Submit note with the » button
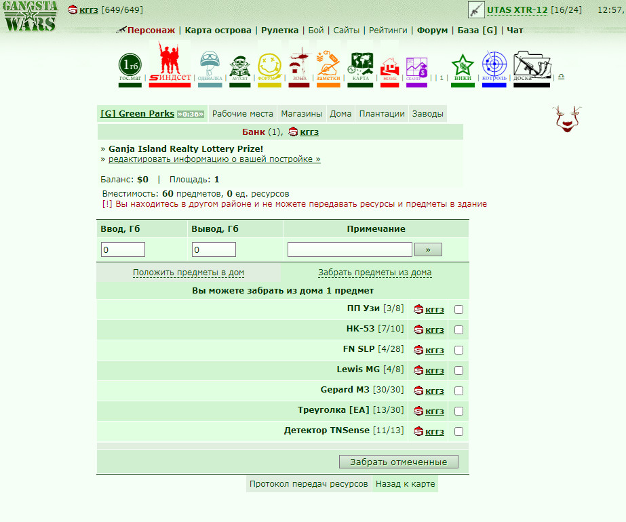The image size is (626, 522). [x=428, y=250]
